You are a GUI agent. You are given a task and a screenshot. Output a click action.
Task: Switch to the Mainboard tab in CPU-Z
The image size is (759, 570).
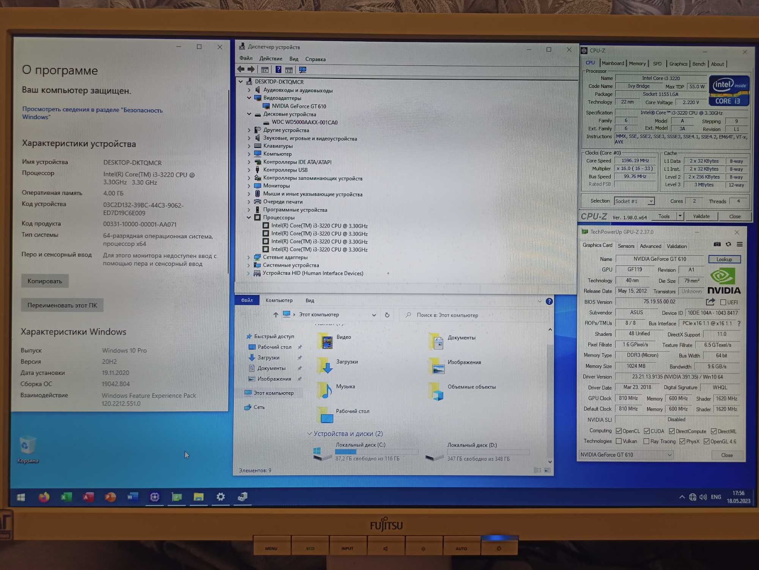[x=613, y=63]
